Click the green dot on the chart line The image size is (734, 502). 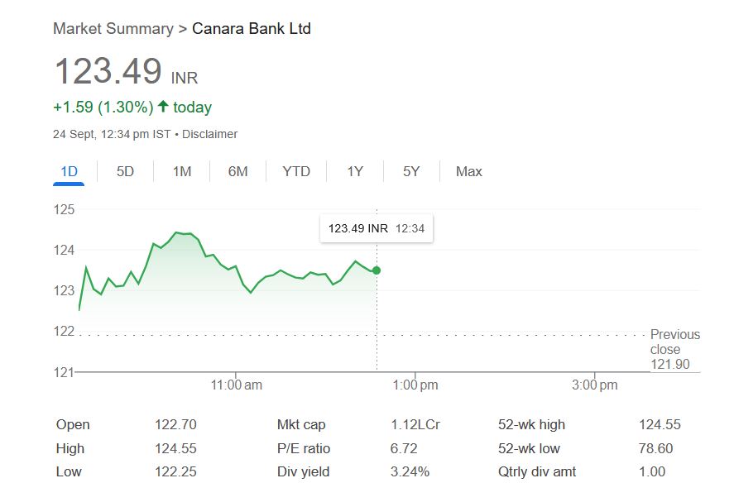(x=377, y=270)
